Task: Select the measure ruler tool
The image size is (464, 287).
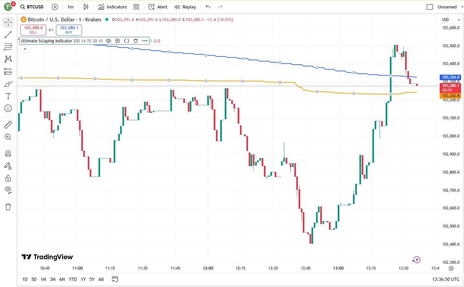Action: 8,124
